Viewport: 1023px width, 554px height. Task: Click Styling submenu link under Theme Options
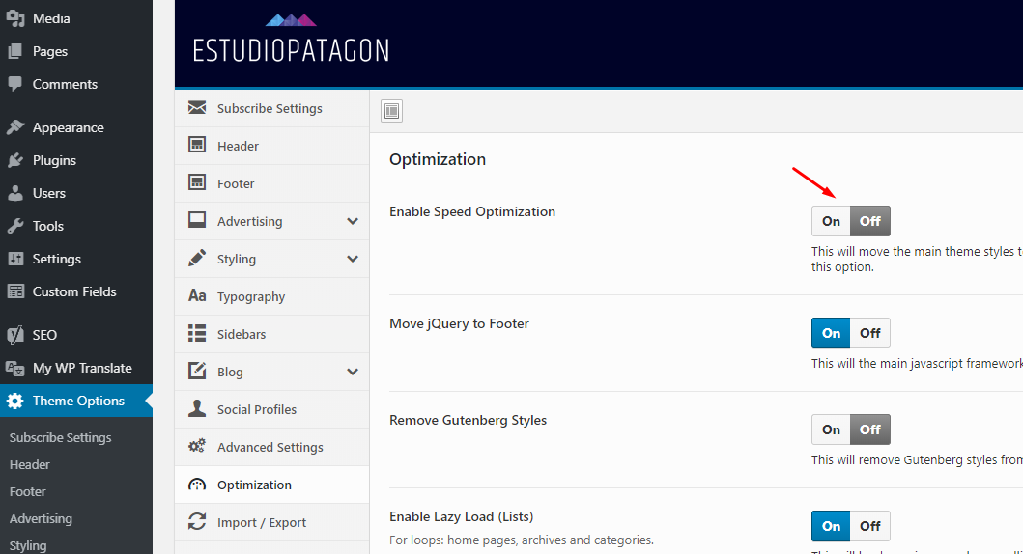[x=27, y=545]
